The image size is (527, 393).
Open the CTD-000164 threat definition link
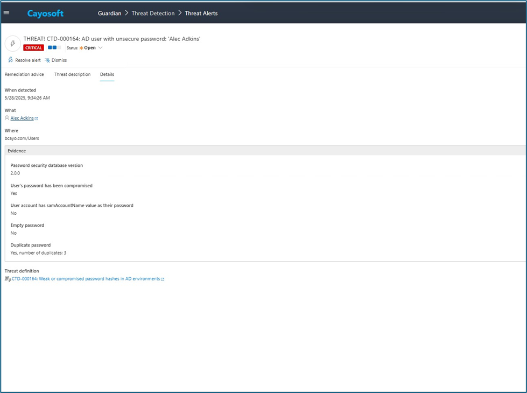pyautogui.click(x=86, y=279)
